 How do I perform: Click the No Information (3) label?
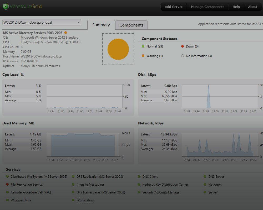tap(199, 56)
